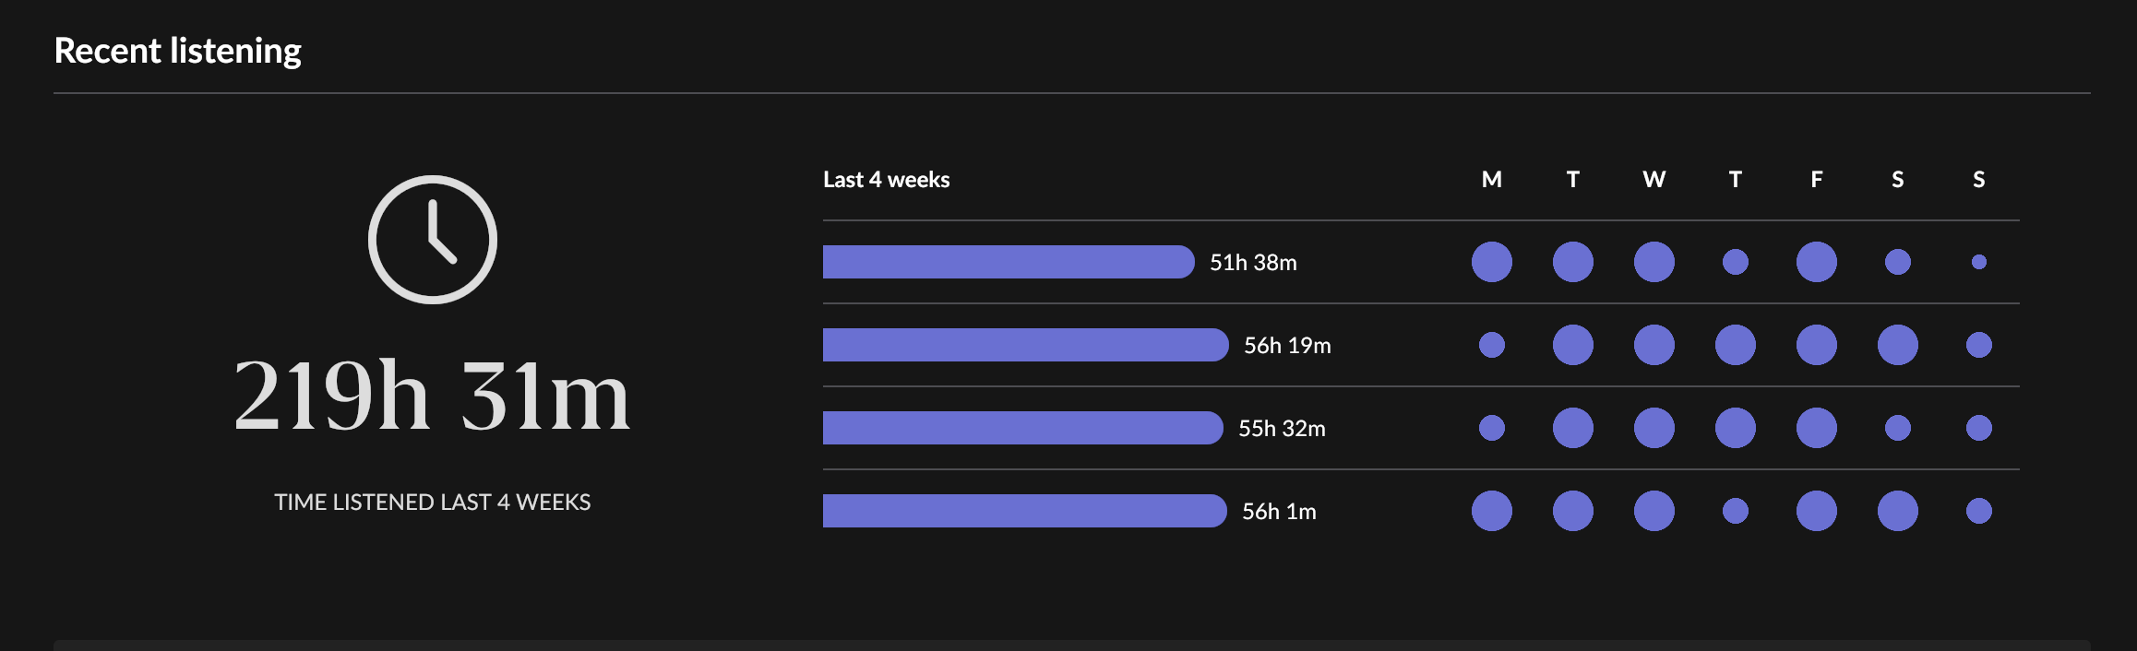Click the 51h 38m duration label

click(1253, 263)
